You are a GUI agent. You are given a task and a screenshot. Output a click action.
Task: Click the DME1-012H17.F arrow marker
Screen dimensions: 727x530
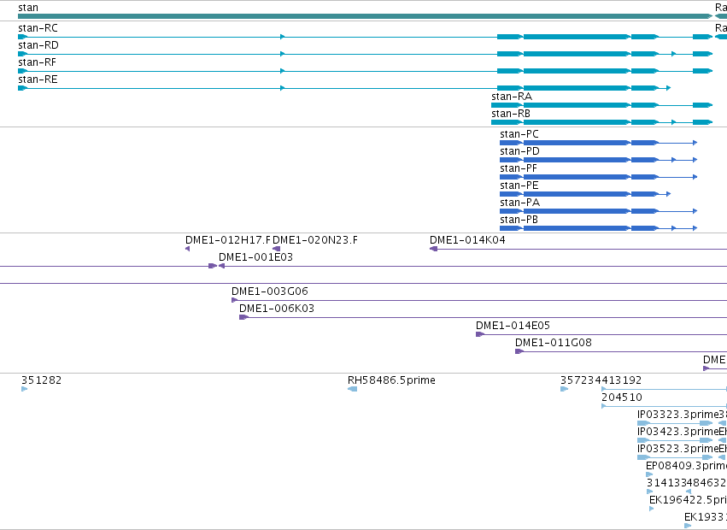[187, 250]
